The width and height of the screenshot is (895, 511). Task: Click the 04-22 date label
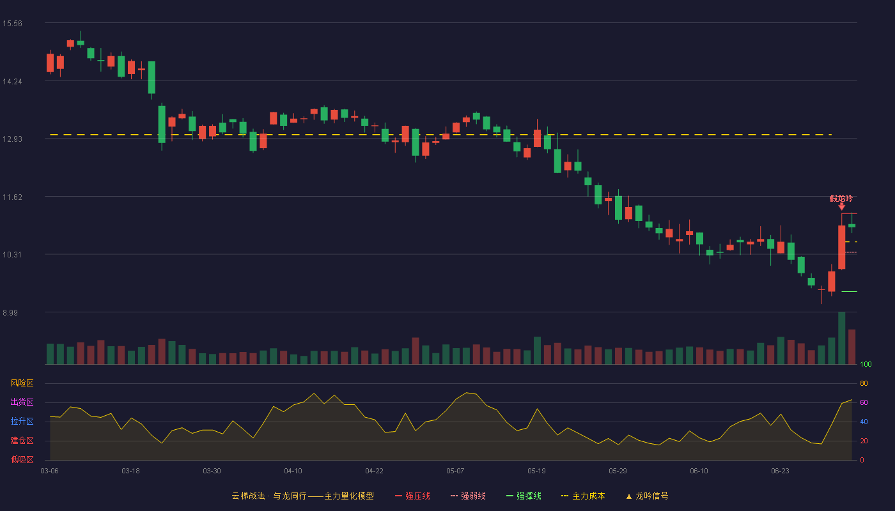point(374,471)
